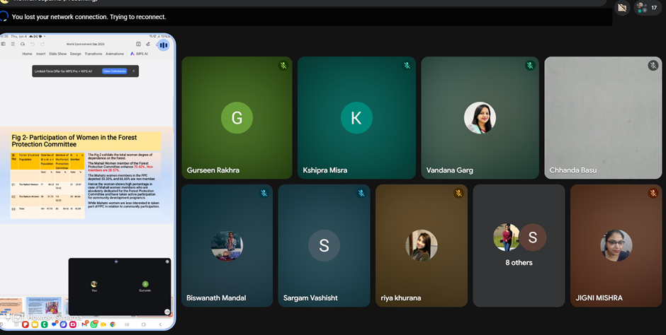Click Chhanda Basu's muted microphone icon
The image size is (666, 335).
pos(653,65)
